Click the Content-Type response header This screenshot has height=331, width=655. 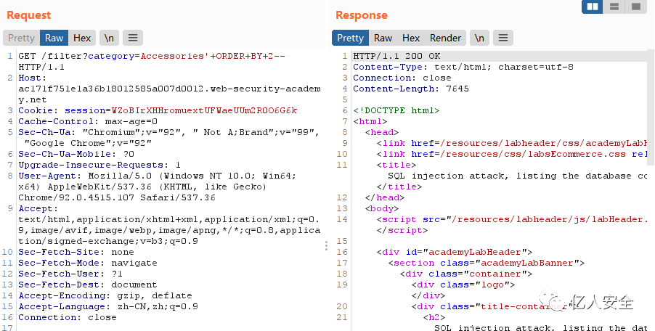[x=463, y=67]
